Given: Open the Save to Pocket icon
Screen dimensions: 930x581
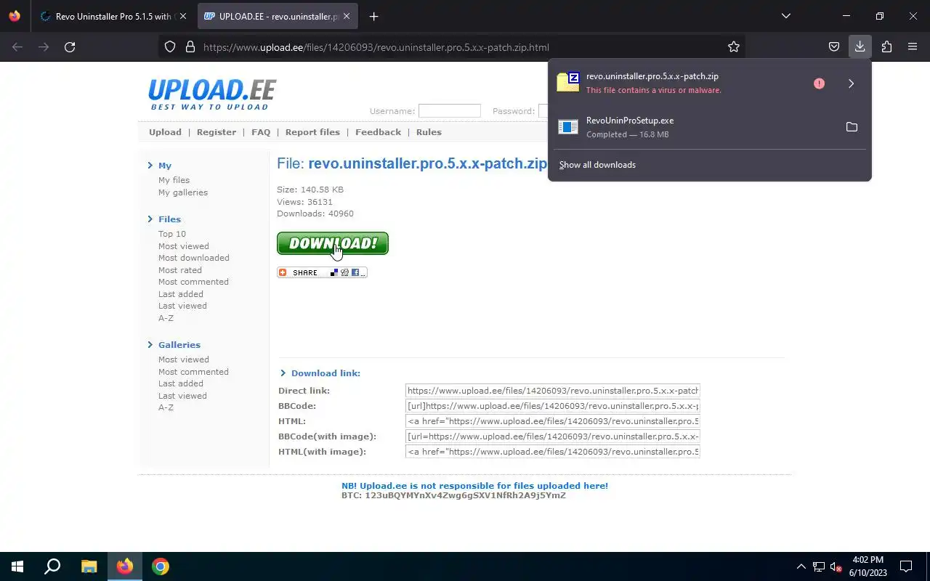Looking at the screenshot, I should [834, 47].
